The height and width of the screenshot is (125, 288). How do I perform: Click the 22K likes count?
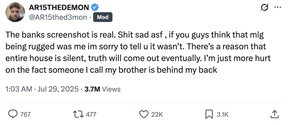click(157, 114)
